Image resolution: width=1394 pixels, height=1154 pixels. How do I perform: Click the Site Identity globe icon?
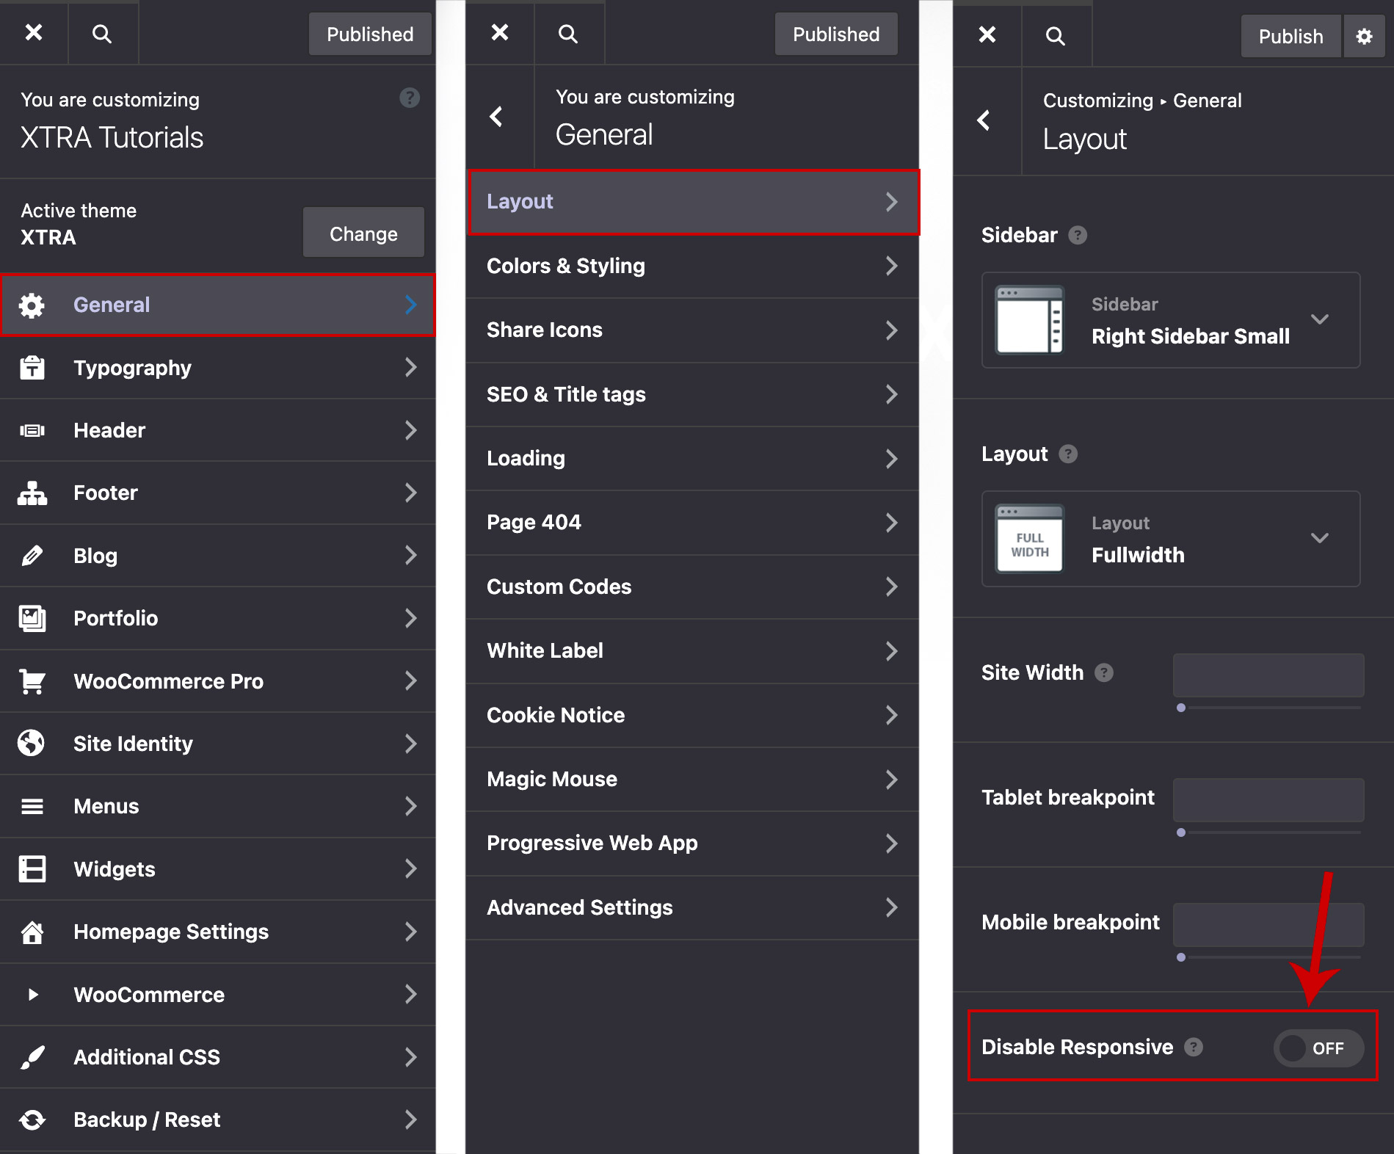pos(32,744)
